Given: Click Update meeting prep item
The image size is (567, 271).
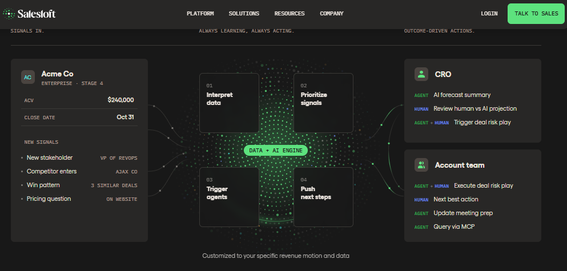Looking at the screenshot, I should pyautogui.click(x=463, y=213).
